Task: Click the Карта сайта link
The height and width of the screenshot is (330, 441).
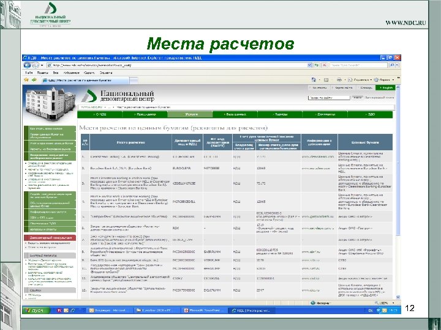Action: coord(344,88)
